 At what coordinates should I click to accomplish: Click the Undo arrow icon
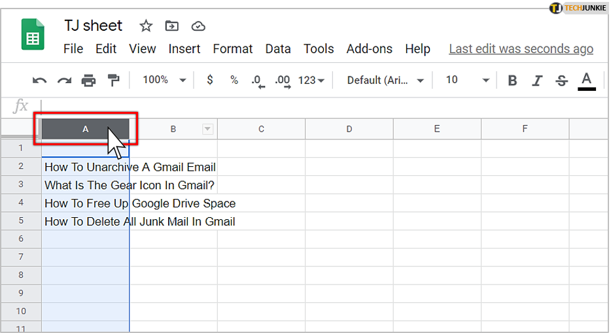(x=39, y=80)
